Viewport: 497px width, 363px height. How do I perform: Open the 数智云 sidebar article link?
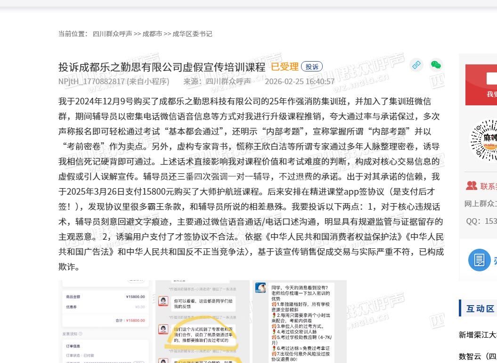tap(478, 356)
